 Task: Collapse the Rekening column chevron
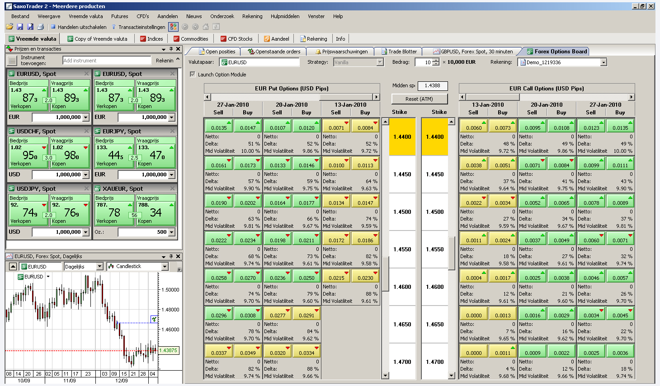tap(178, 59)
